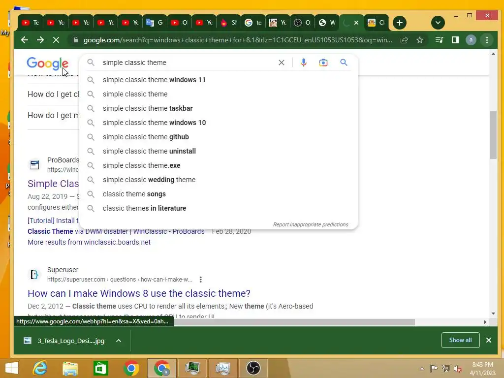Click the address bar URL
The height and width of the screenshot is (378, 504).
(238, 40)
